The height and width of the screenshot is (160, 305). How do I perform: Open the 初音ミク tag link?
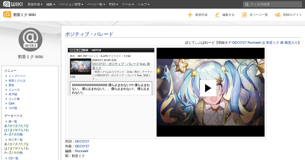[273, 43]
